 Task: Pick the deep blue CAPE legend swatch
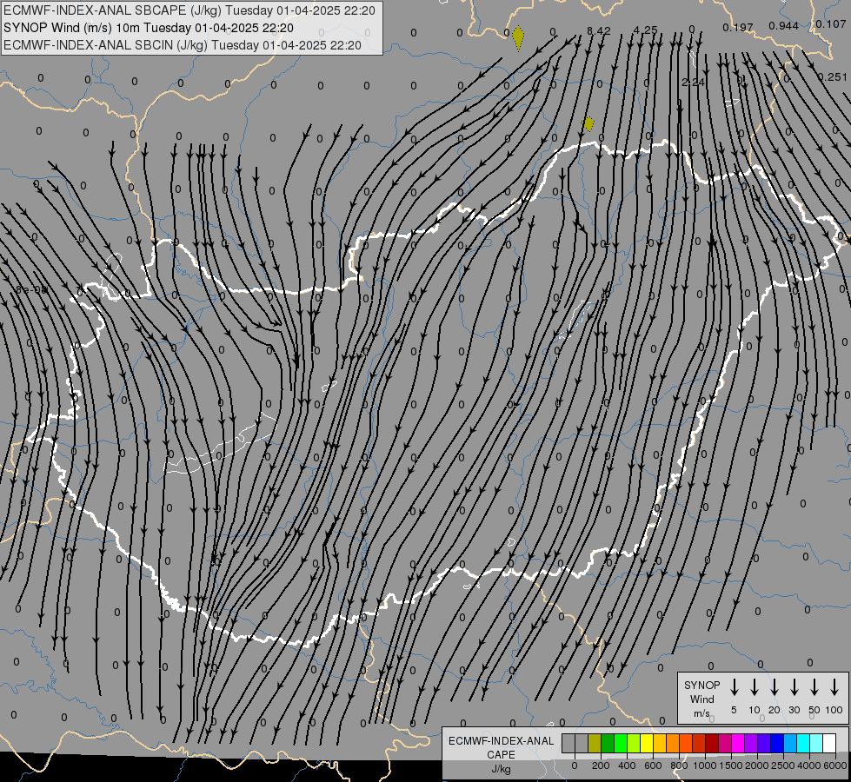[777, 743]
